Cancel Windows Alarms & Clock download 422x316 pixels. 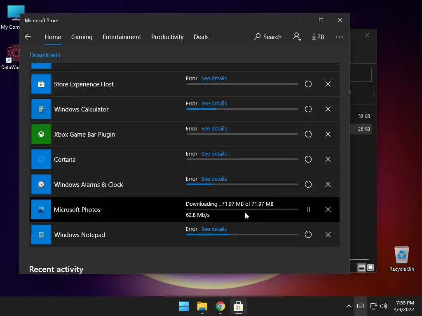[x=328, y=184]
